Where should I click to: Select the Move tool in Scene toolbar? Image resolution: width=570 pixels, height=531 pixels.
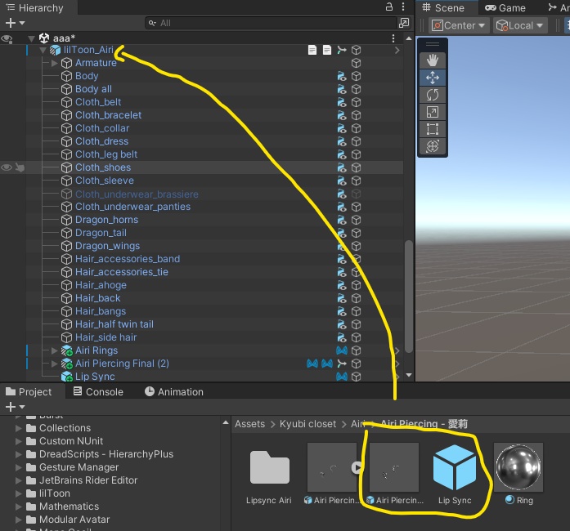pyautogui.click(x=433, y=78)
